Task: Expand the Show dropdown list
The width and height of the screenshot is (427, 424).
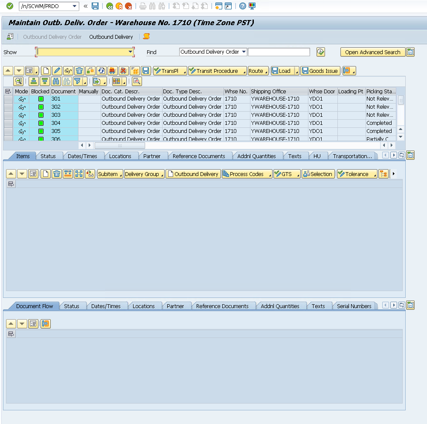Action: 131,52
